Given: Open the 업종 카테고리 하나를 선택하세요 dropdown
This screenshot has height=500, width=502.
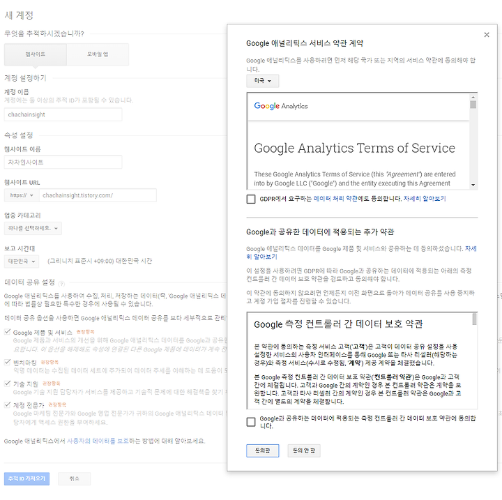Looking at the screenshot, I should click(33, 228).
